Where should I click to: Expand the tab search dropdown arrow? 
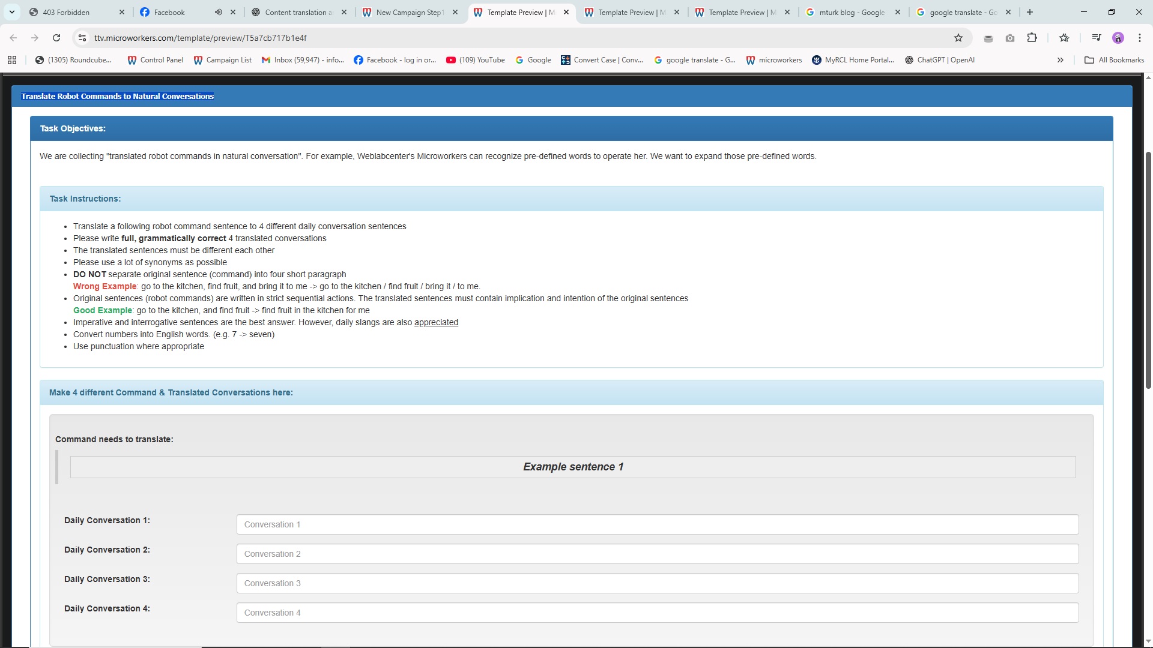[x=11, y=12]
